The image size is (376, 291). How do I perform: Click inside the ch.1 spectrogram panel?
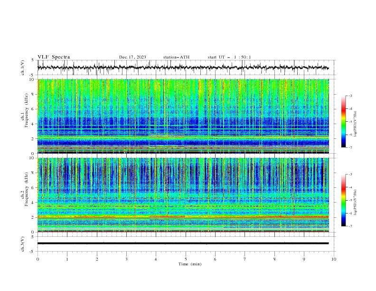click(183, 116)
